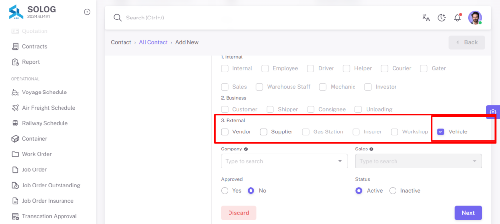Toggle dark mode moon icon
This screenshot has width=500, height=224.
tap(441, 18)
